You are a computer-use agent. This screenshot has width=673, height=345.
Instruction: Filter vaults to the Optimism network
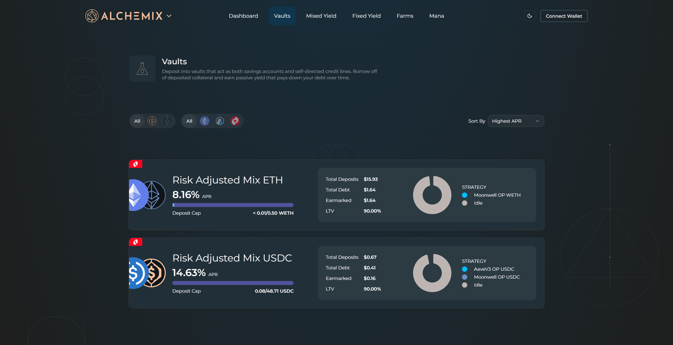click(235, 121)
